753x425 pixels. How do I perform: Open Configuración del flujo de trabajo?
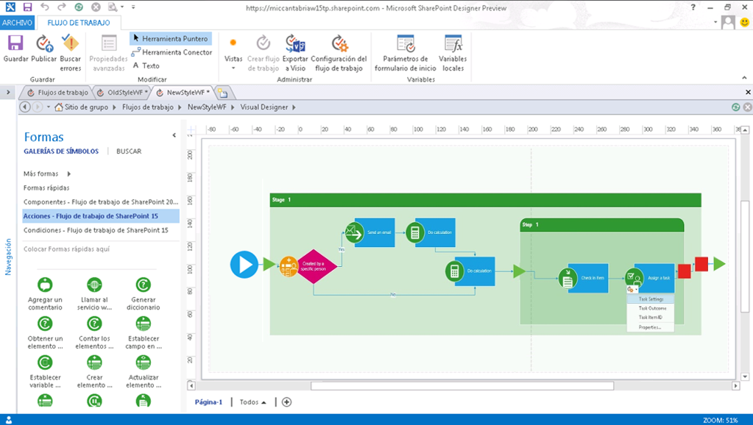[x=339, y=53]
